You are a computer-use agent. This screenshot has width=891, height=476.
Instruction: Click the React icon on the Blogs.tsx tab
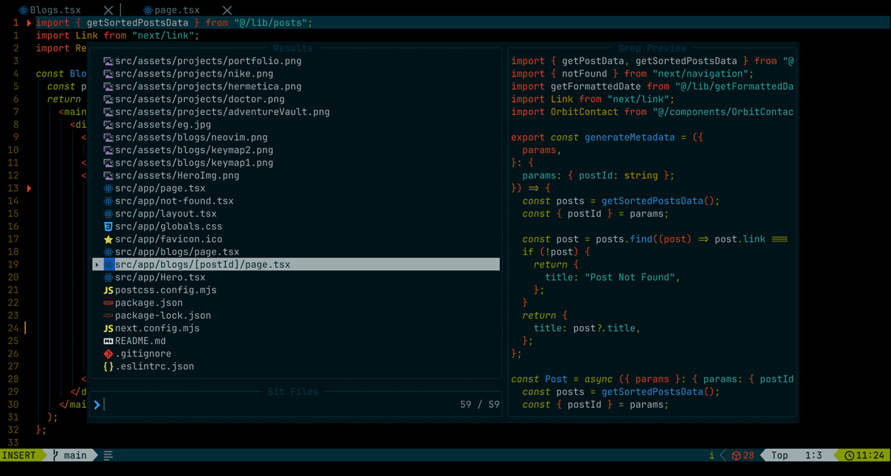(x=25, y=10)
